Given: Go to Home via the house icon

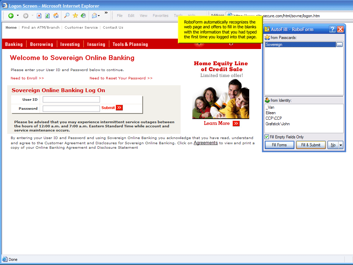Looking at the screenshot, I should tap(56, 16).
